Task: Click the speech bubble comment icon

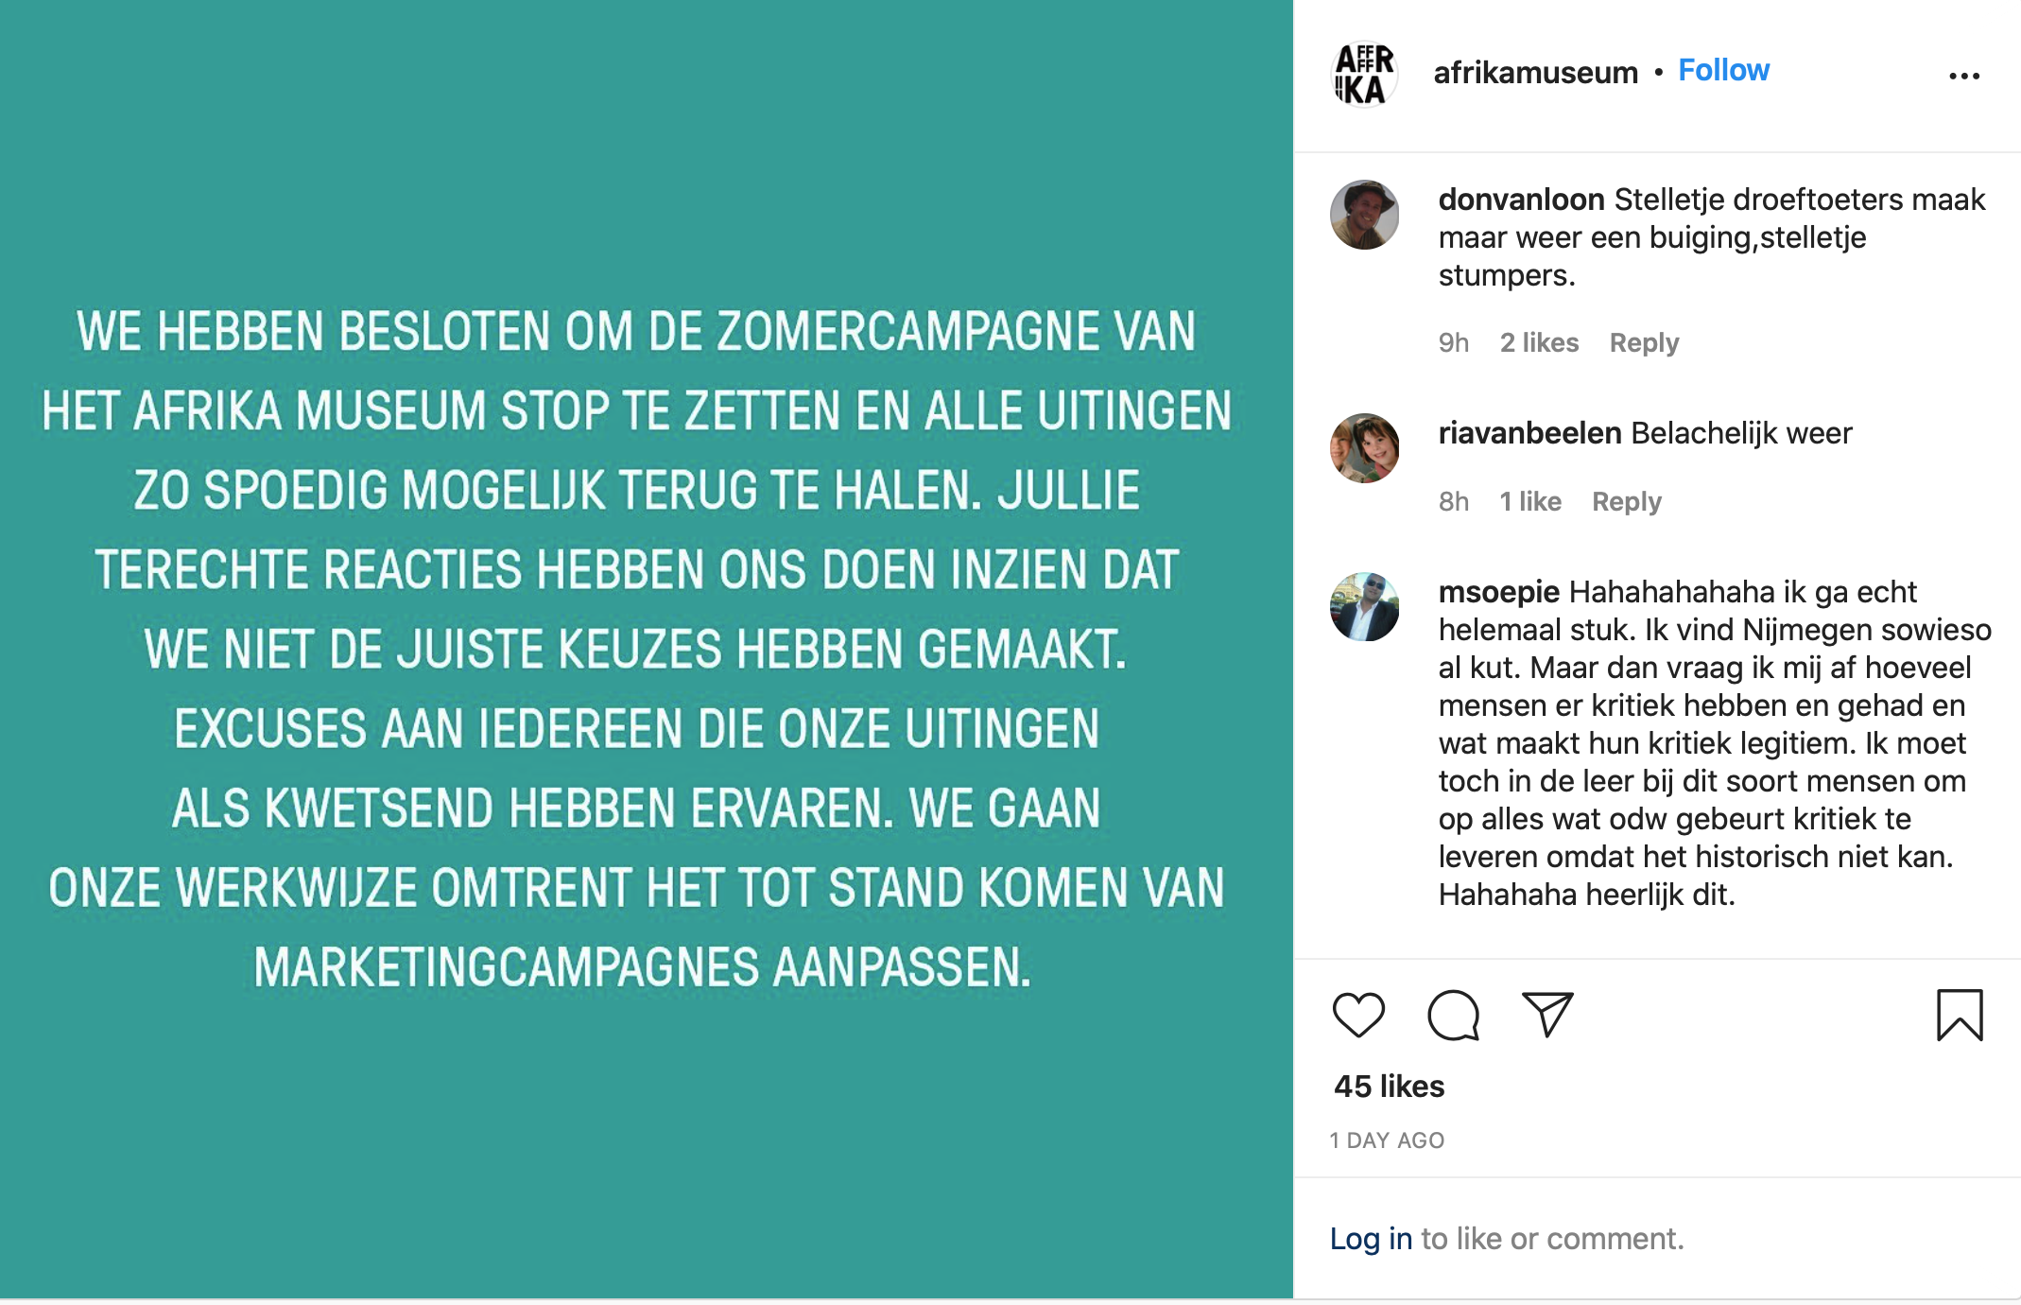Action: point(1453,1016)
